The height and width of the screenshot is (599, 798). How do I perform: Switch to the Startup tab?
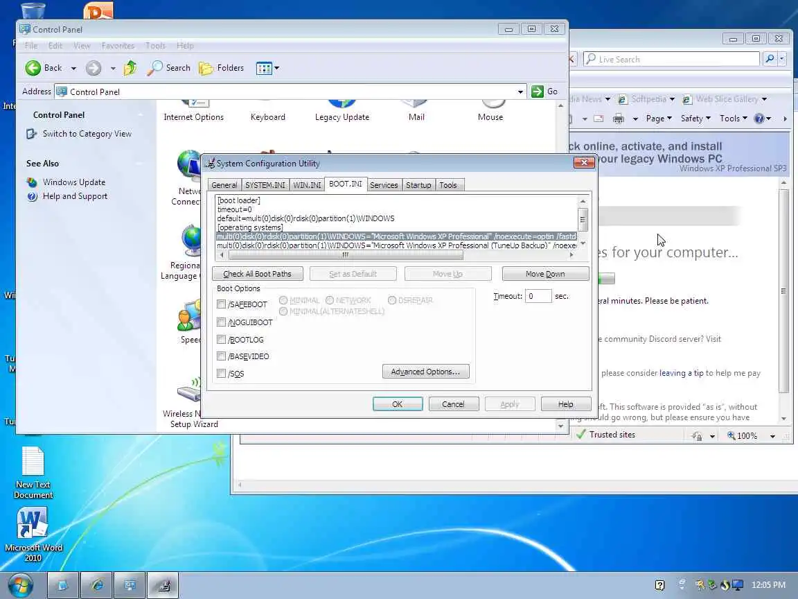coord(418,185)
